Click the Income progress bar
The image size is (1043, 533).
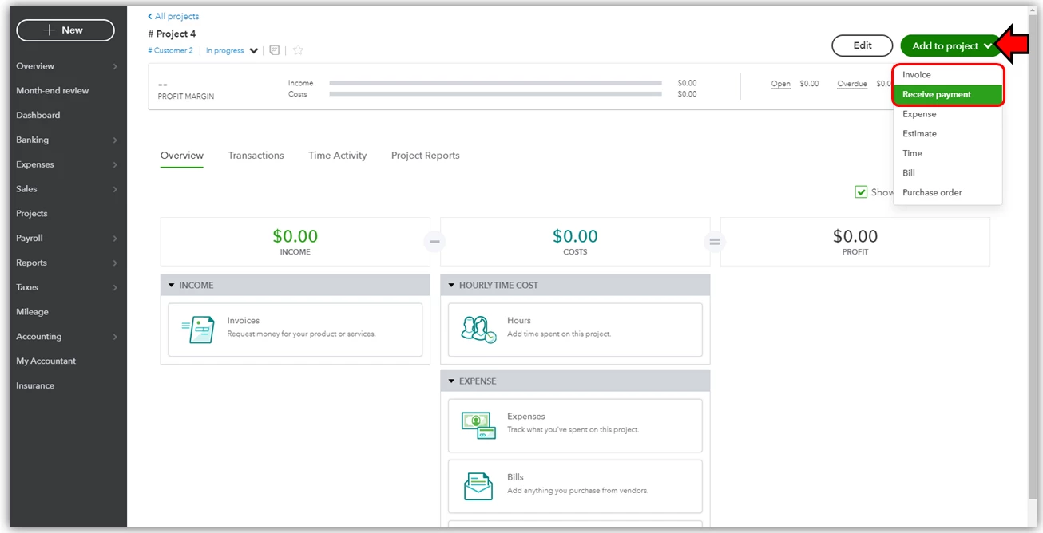pyautogui.click(x=495, y=83)
